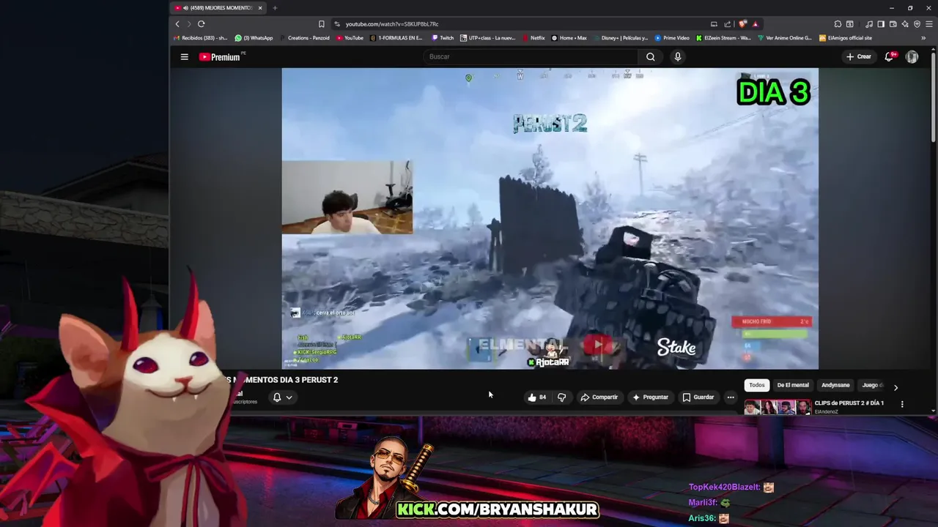Click the bookmark icon in address bar

(321, 24)
